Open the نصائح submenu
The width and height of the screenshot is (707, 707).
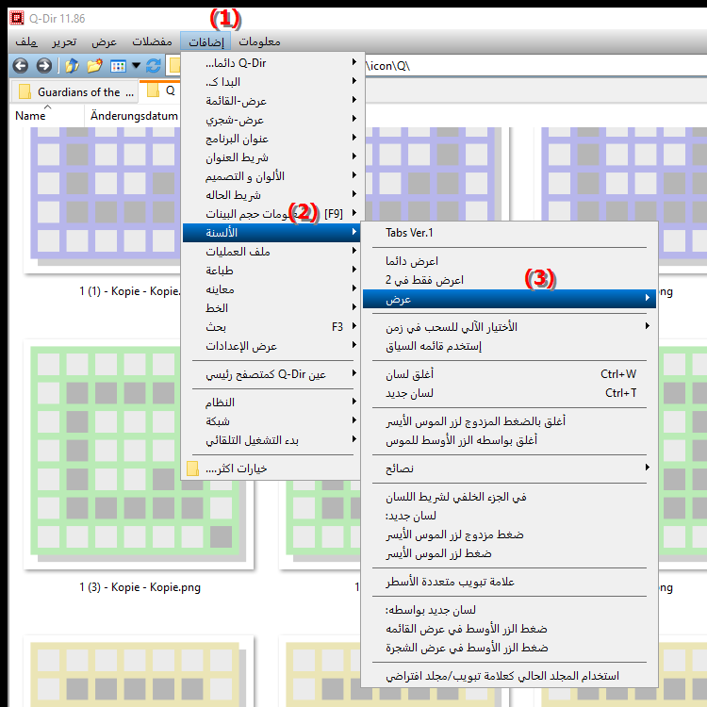509,469
